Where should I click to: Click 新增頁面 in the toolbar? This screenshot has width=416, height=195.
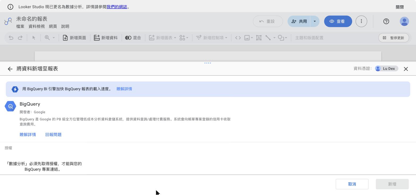tap(74, 38)
